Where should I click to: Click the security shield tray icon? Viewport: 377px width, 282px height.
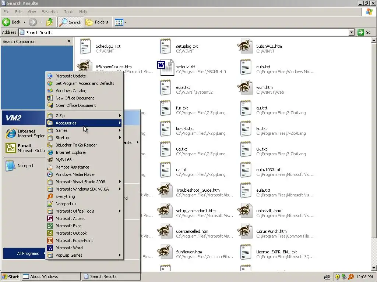click(x=337, y=277)
